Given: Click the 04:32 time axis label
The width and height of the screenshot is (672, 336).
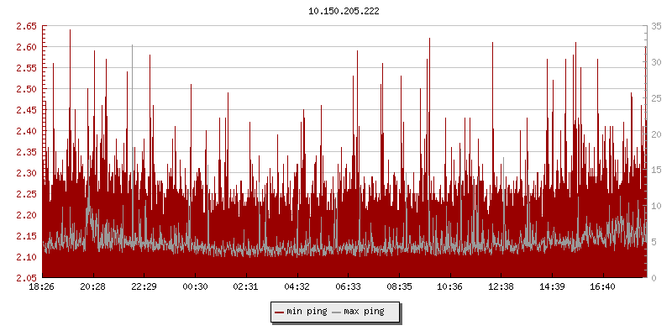Looking at the screenshot, I should coord(297,286).
